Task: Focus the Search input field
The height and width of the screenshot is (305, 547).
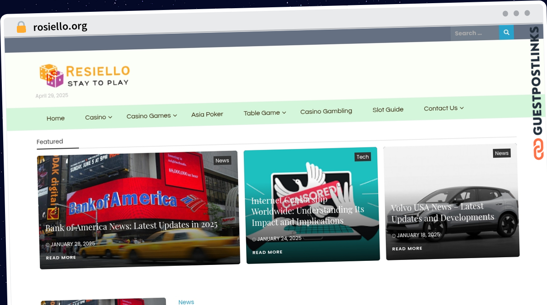Action: tap(475, 33)
